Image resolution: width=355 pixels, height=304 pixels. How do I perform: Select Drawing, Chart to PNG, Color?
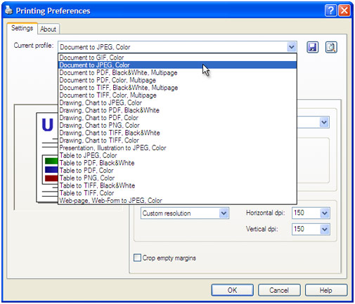(177, 125)
